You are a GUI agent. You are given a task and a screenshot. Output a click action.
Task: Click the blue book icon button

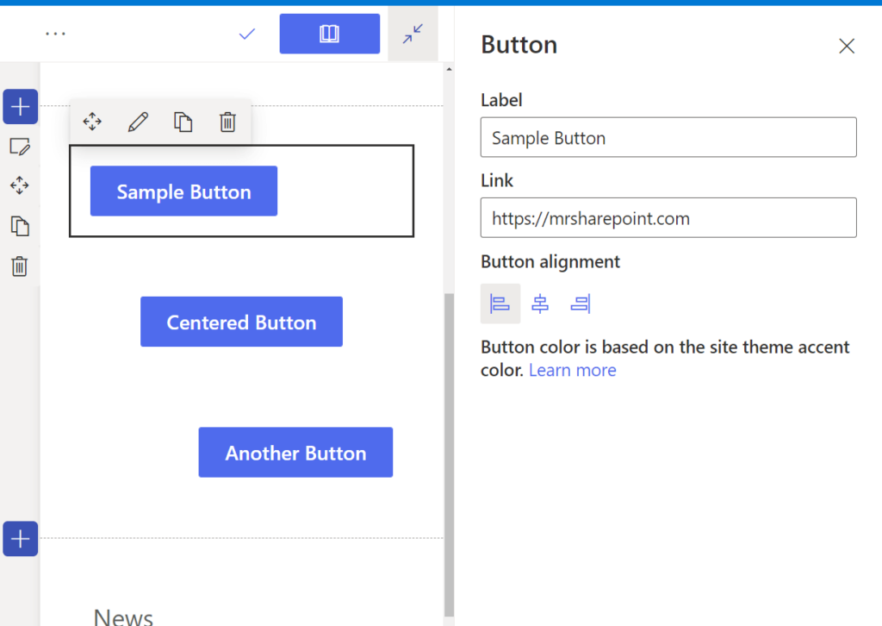click(330, 34)
